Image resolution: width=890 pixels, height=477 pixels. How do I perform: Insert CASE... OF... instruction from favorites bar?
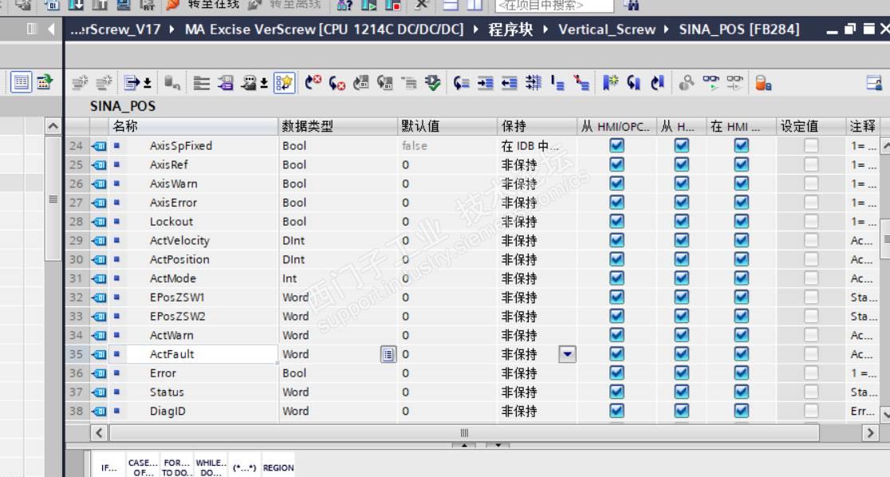coord(143,467)
